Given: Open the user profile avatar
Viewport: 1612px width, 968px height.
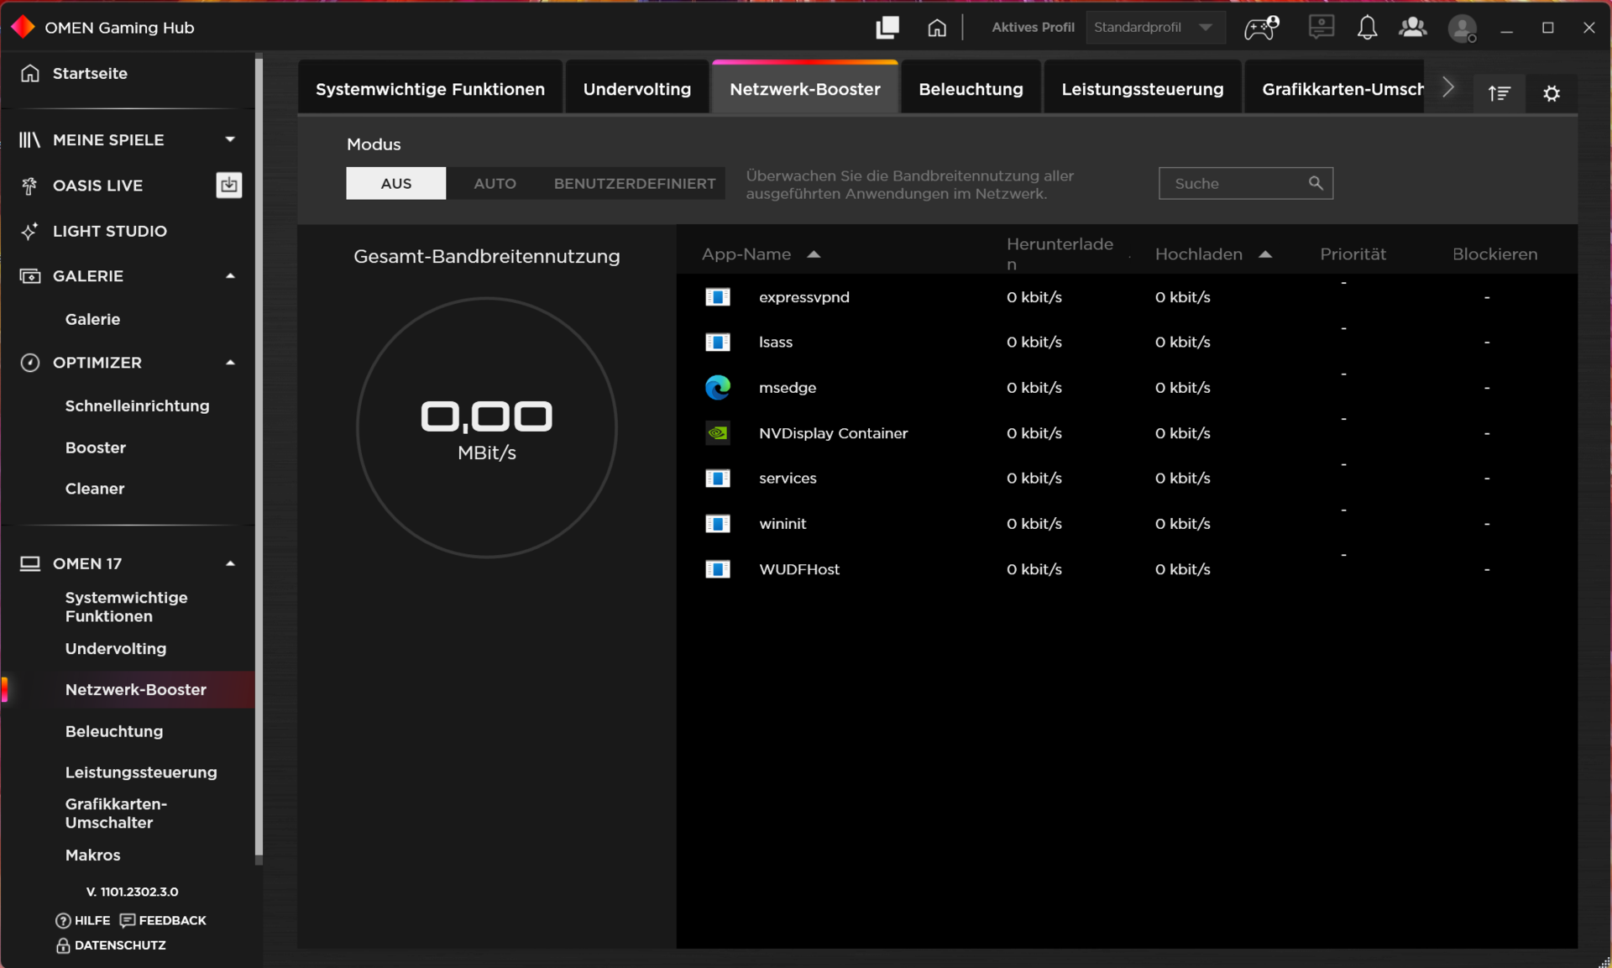Looking at the screenshot, I should tap(1462, 29).
